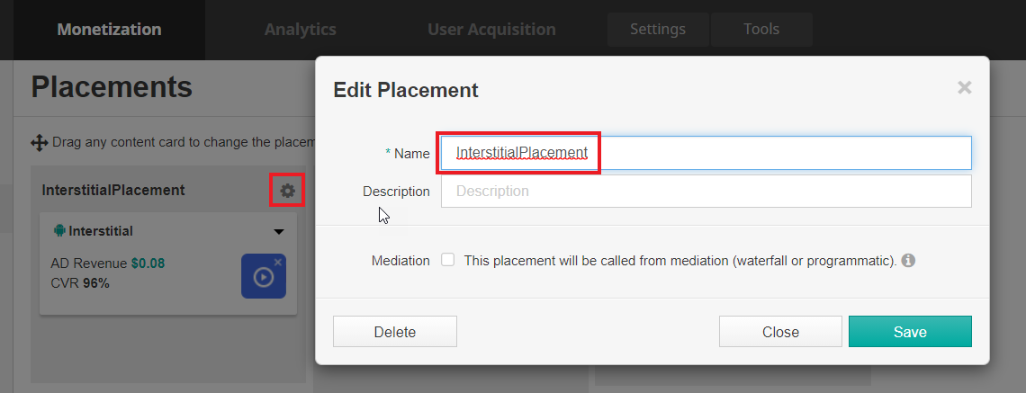Expand the Interstitial card dropdown arrow
The image size is (1026, 393).
(x=278, y=232)
